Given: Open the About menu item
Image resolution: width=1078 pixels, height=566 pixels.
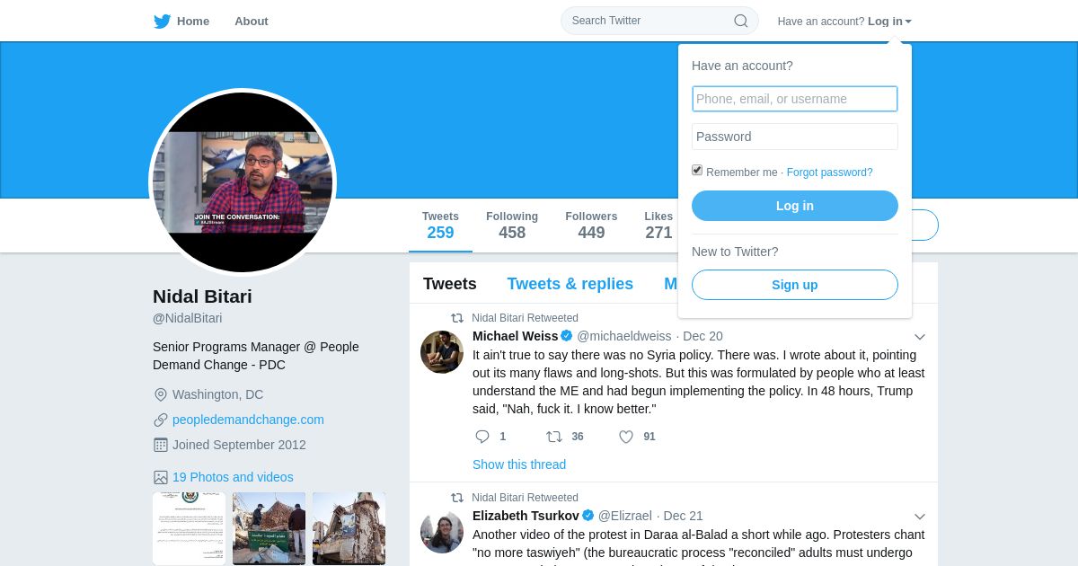Looking at the screenshot, I should coord(252,22).
